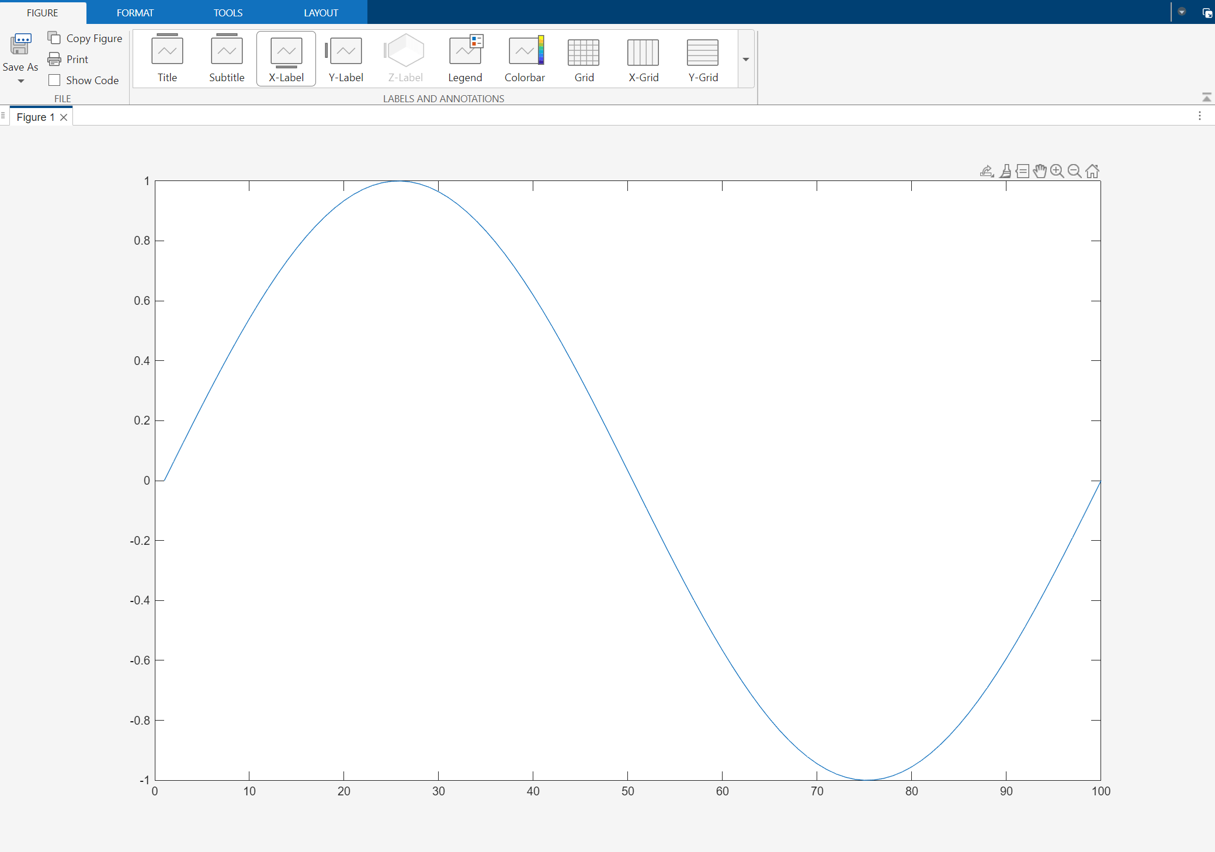Image resolution: width=1215 pixels, height=852 pixels.
Task: Activate zoom in on the axes
Action: coord(1057,171)
